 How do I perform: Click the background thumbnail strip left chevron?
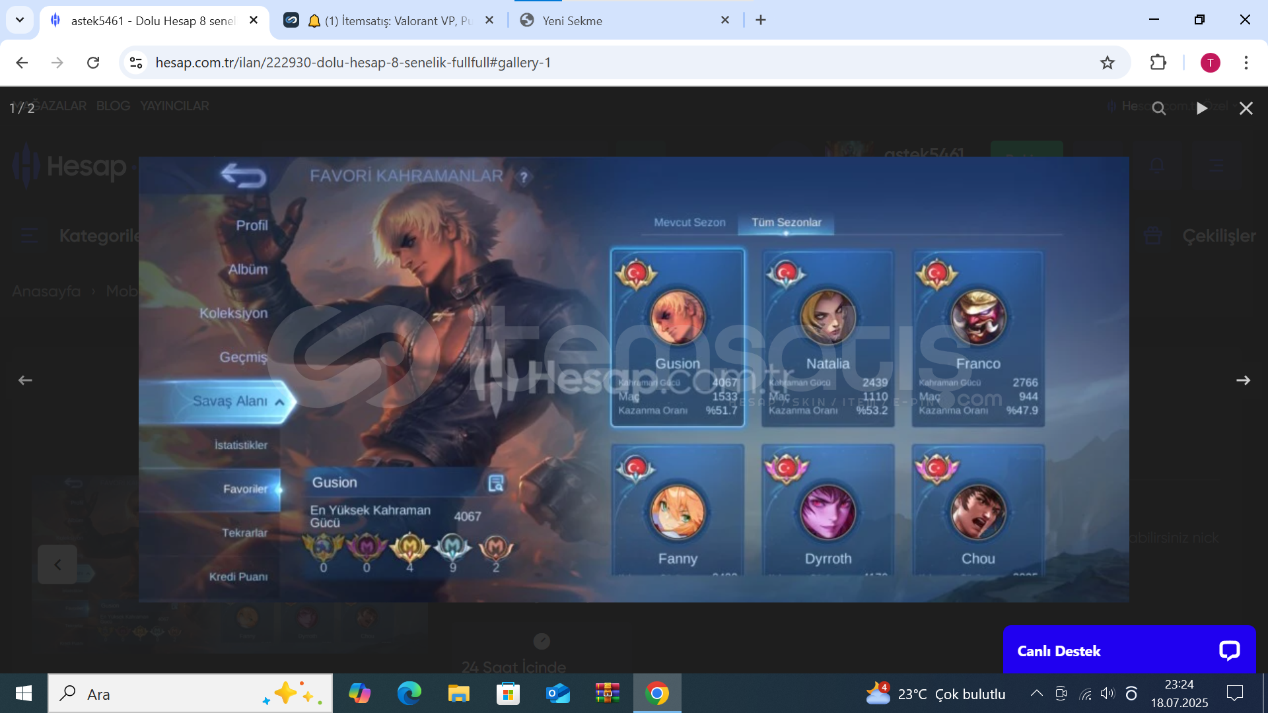click(57, 564)
